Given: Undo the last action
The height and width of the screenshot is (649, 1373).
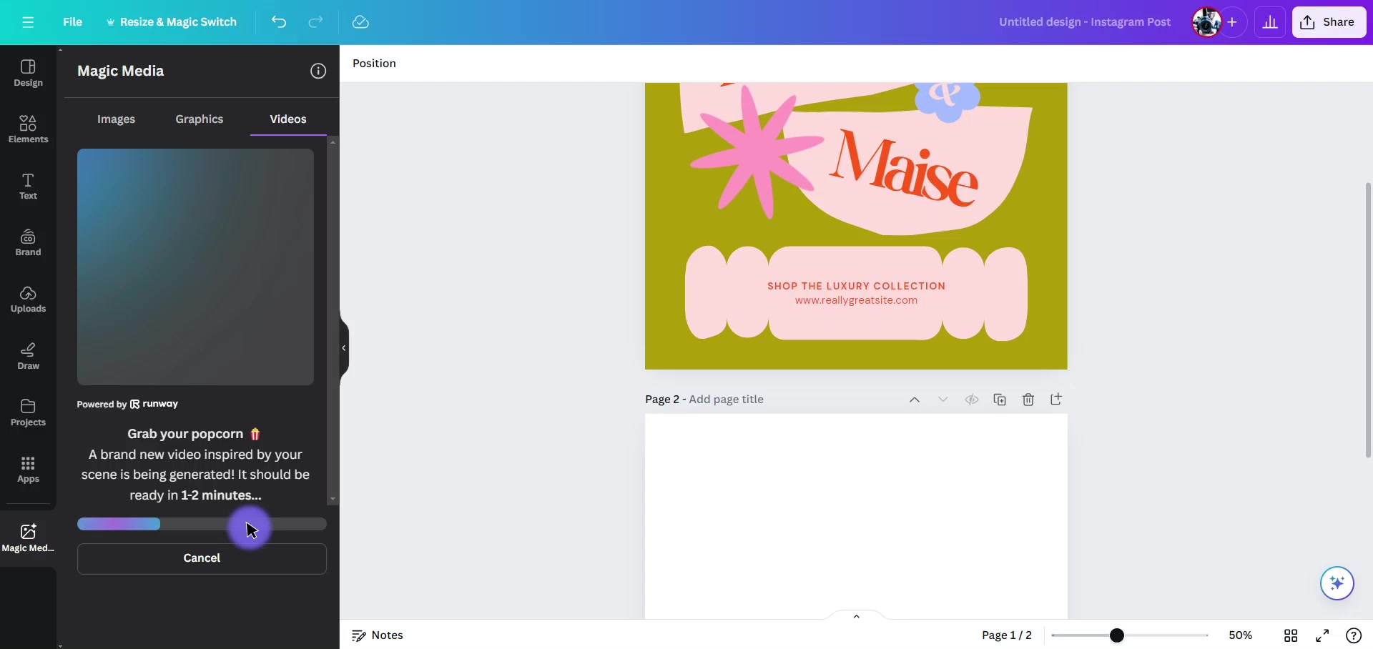Looking at the screenshot, I should pos(279,22).
